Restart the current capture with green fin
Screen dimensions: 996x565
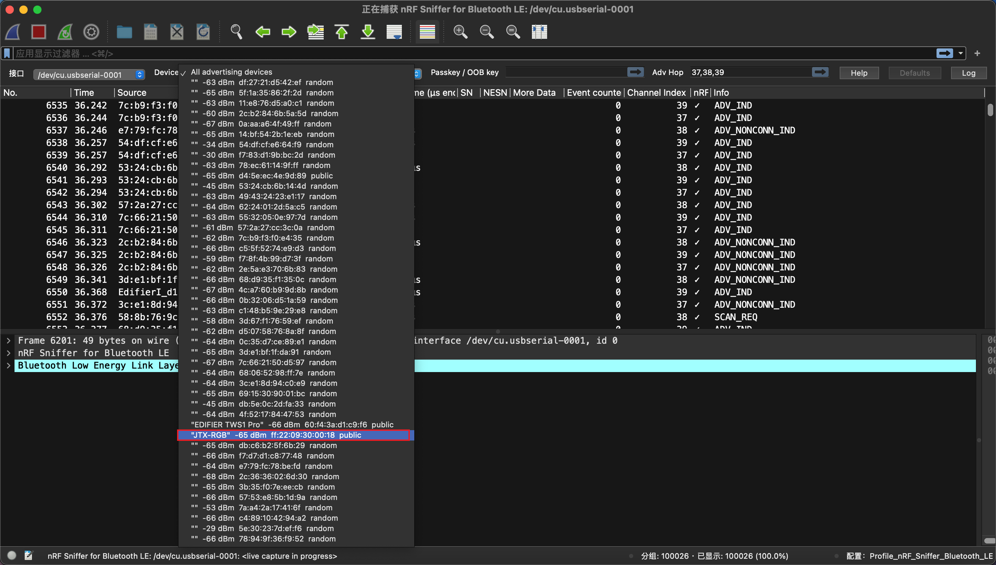pyautogui.click(x=65, y=31)
